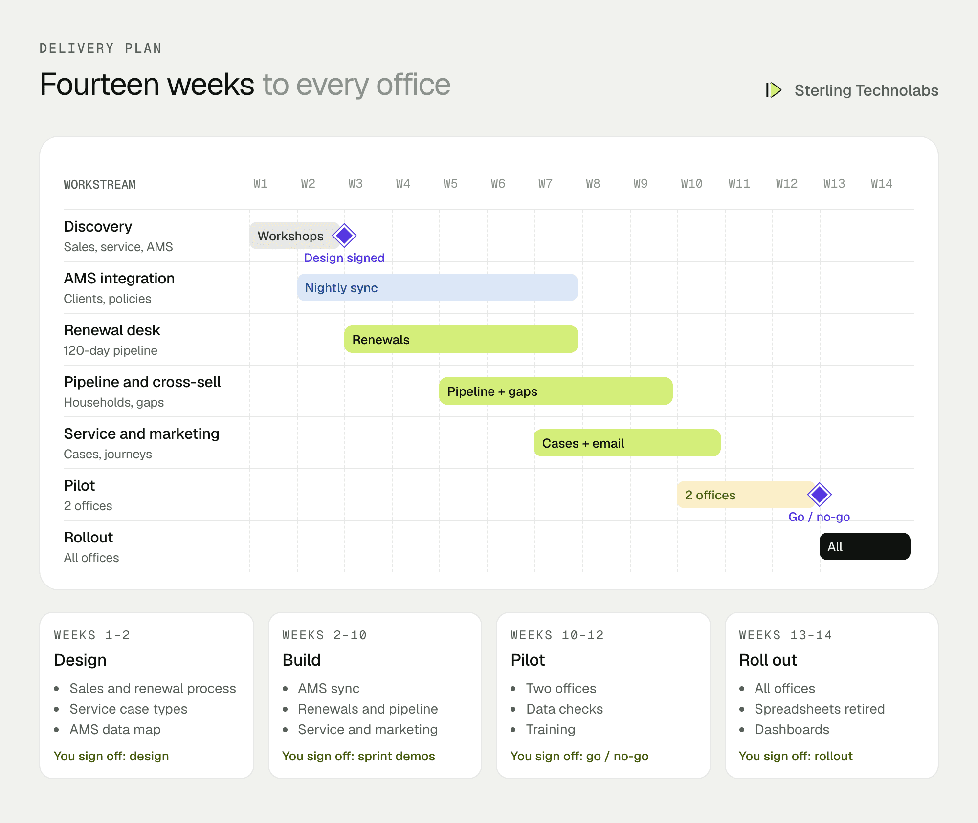Viewport: 978px width, 823px height.
Task: Click You sign off: go / no-go text
Action: click(579, 757)
